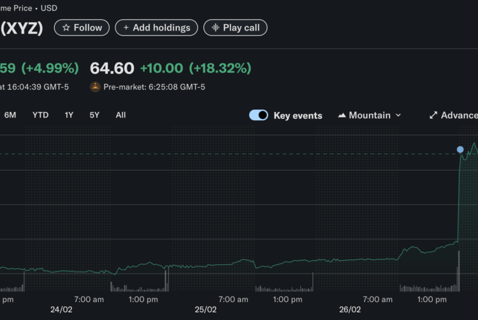Expand the Mountain chart style chevron

point(398,115)
